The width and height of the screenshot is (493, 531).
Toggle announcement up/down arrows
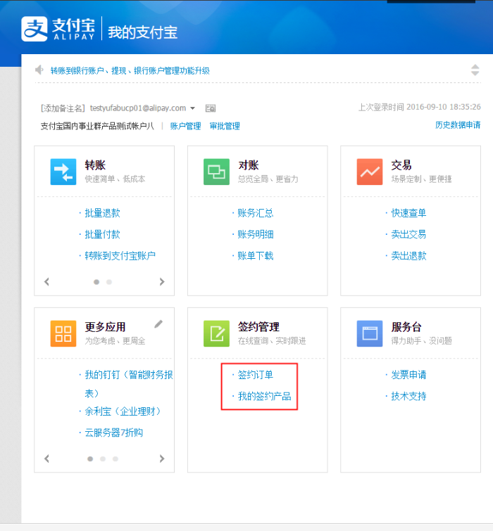point(475,70)
